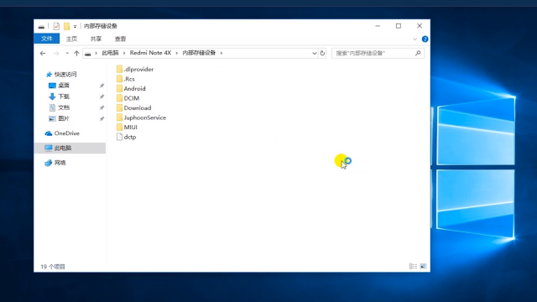Click the dctp file icon

coord(119,137)
